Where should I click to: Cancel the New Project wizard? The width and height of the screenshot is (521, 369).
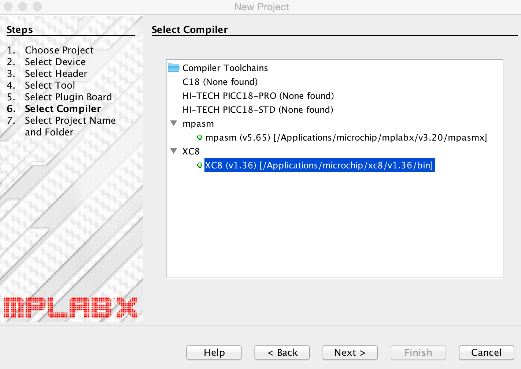(487, 353)
